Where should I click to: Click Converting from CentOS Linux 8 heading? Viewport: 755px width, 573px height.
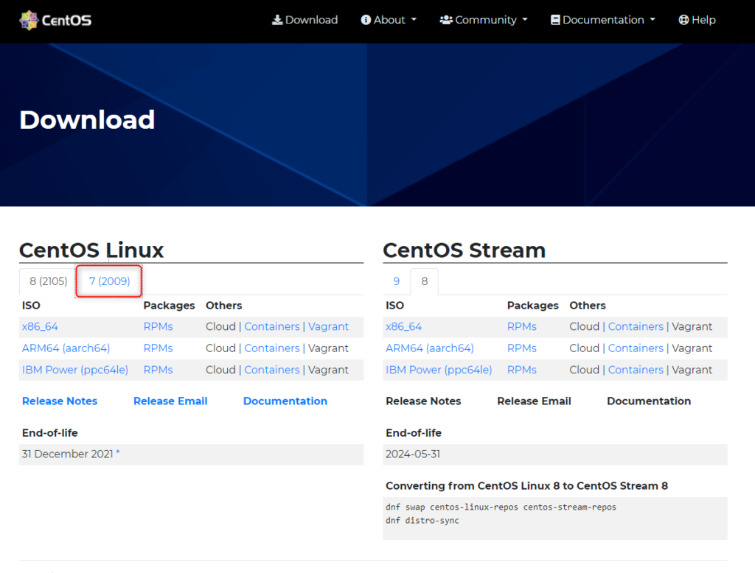click(x=526, y=485)
